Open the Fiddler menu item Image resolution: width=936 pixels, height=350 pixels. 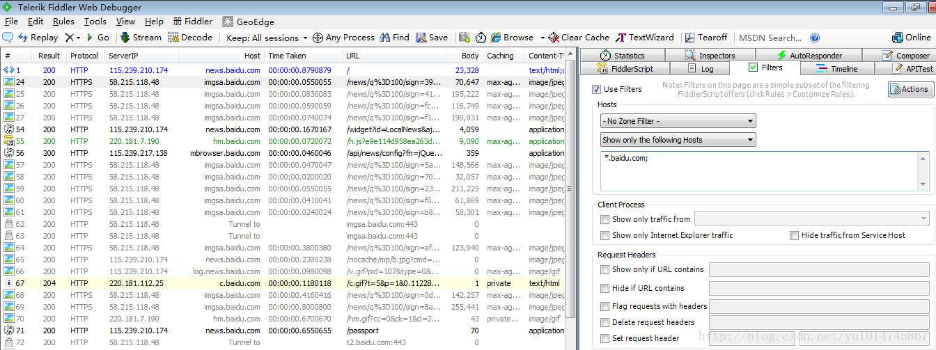tap(193, 22)
